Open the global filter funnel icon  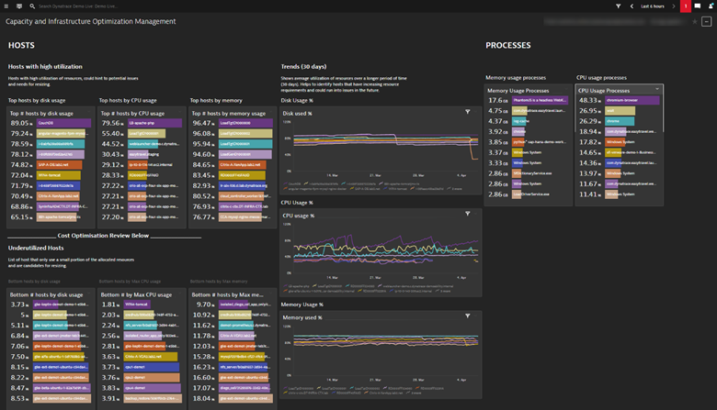[x=618, y=6]
